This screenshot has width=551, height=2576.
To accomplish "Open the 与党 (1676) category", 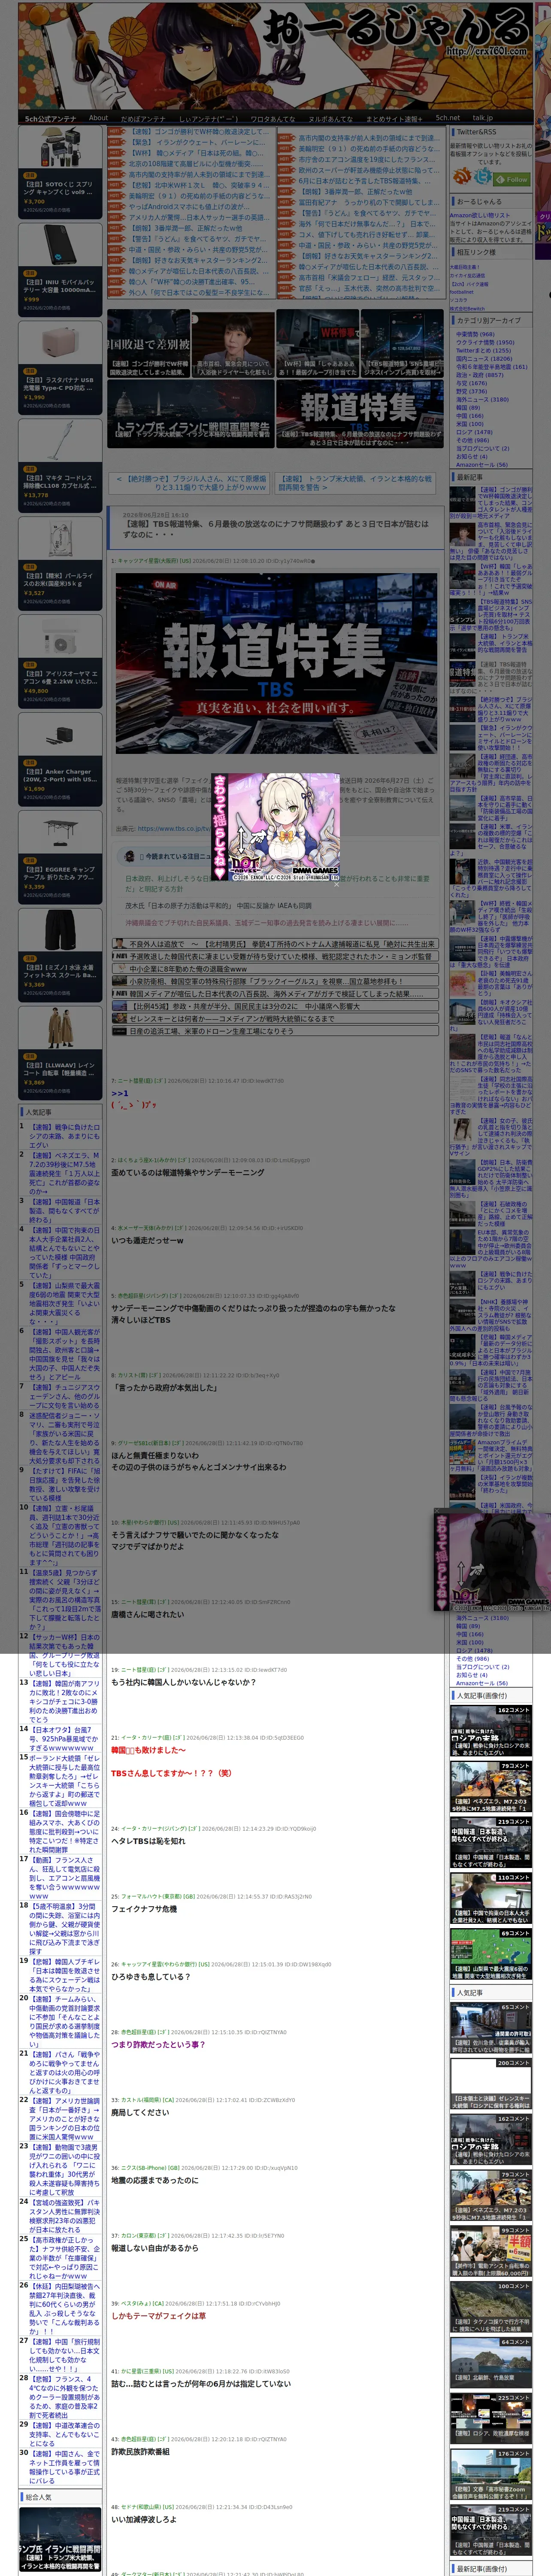I will pyautogui.click(x=471, y=383).
